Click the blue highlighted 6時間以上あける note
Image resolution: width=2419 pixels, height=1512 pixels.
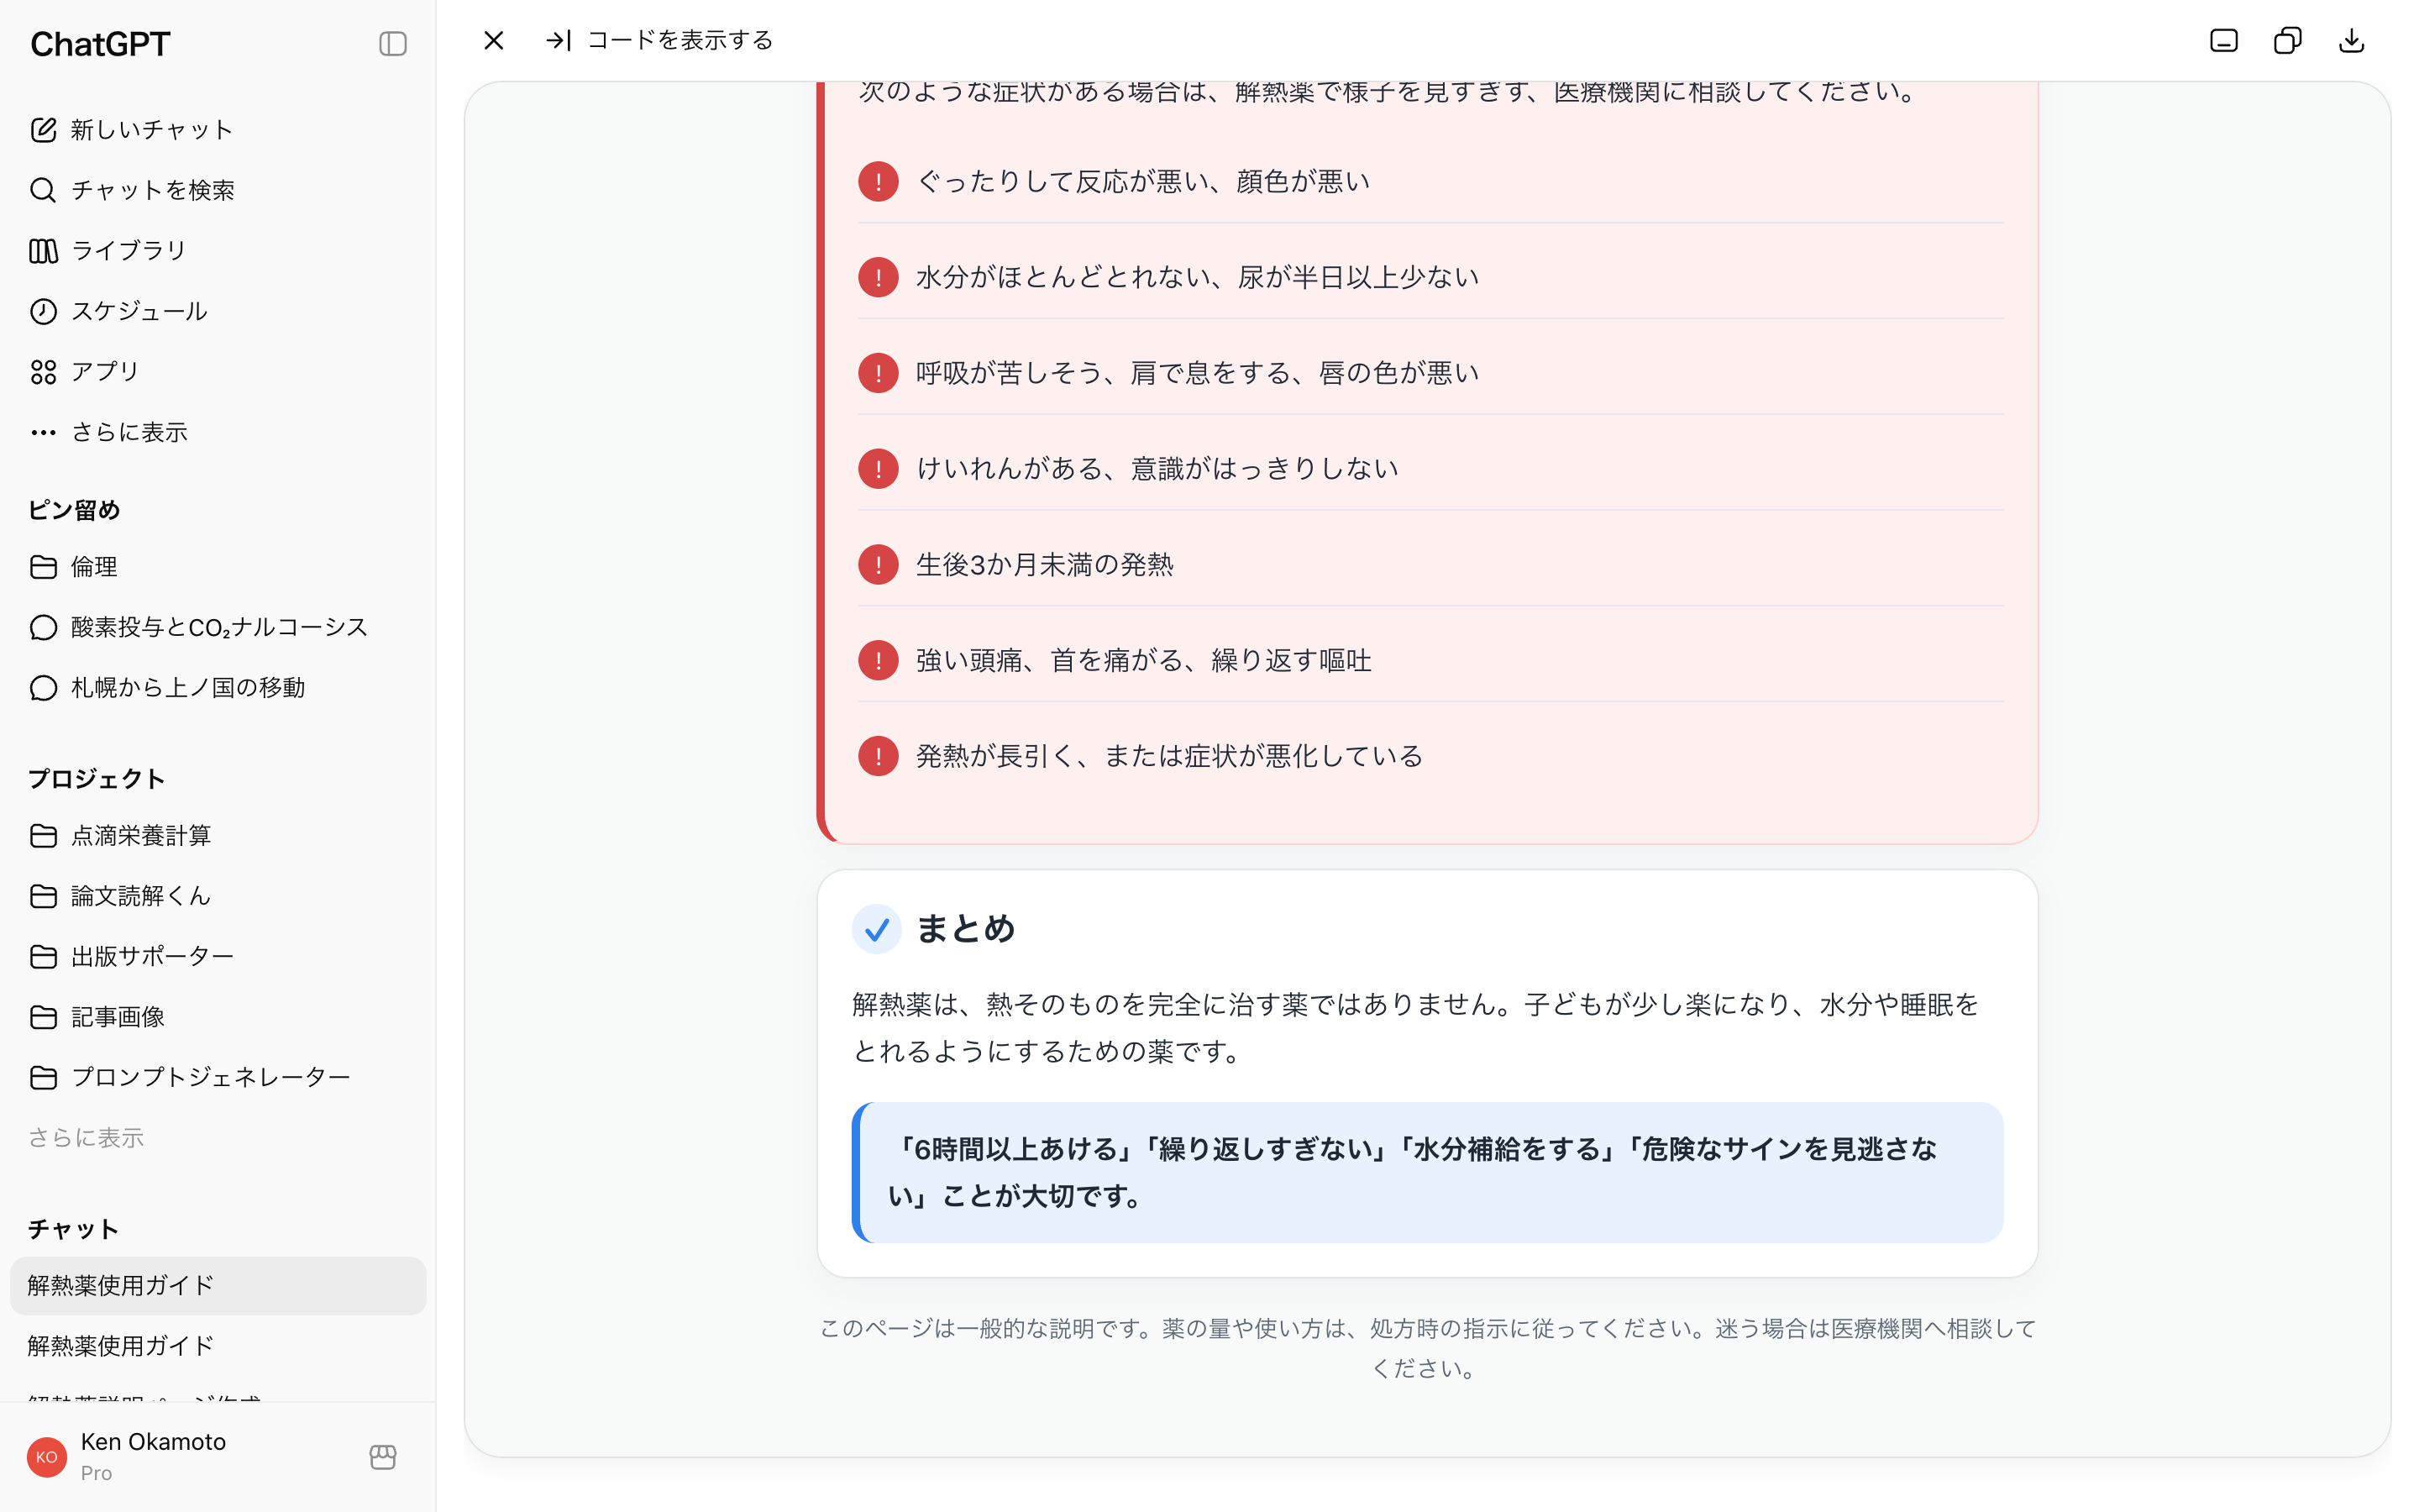(1427, 1173)
